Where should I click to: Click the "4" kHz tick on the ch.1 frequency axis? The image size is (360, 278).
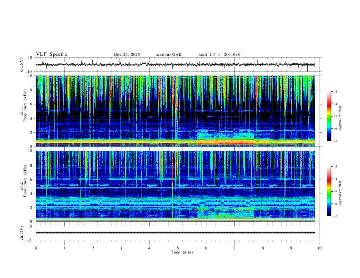click(x=32, y=119)
